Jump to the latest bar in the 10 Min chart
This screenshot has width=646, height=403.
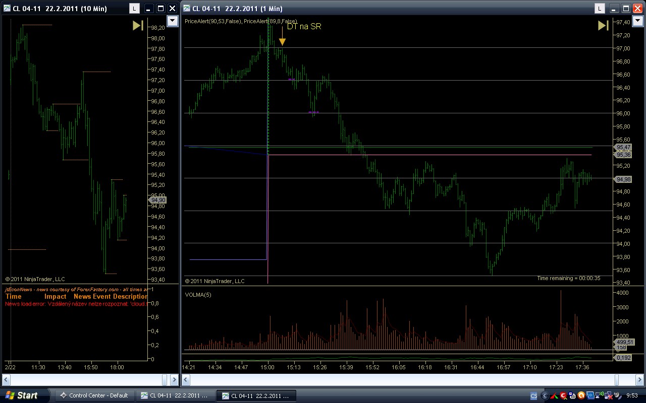[x=138, y=26]
